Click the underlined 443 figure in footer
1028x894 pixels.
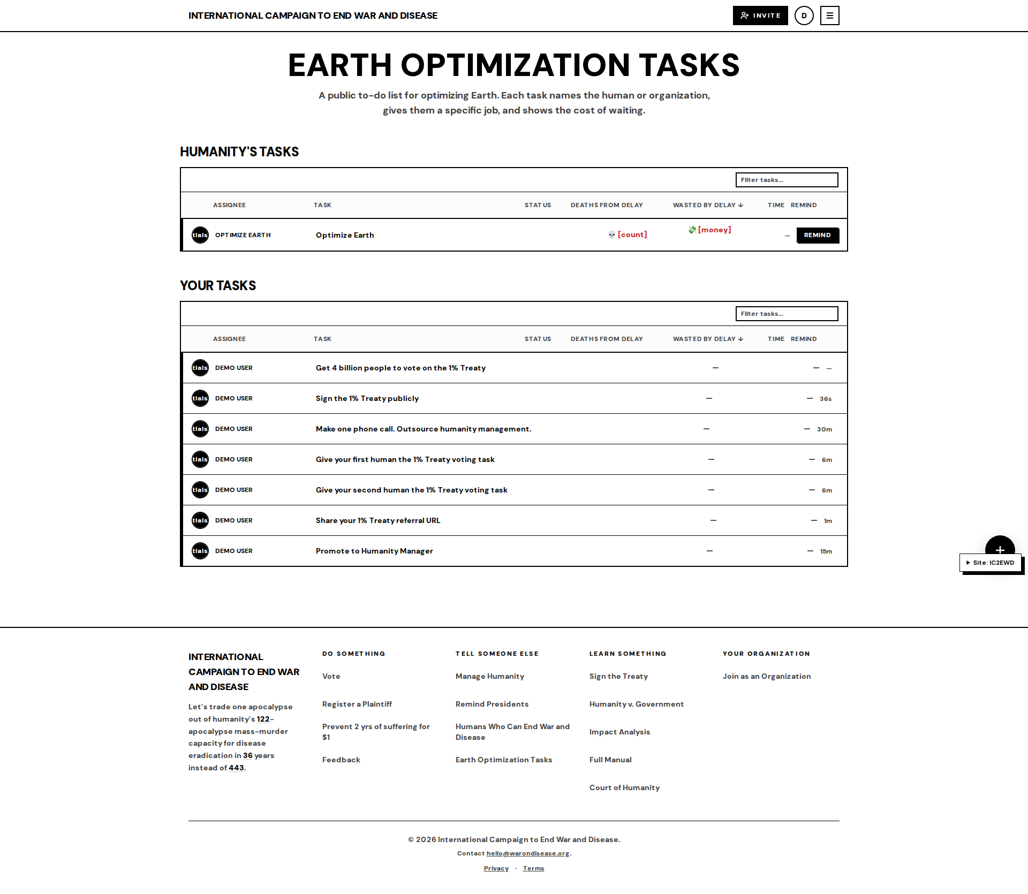(236, 768)
